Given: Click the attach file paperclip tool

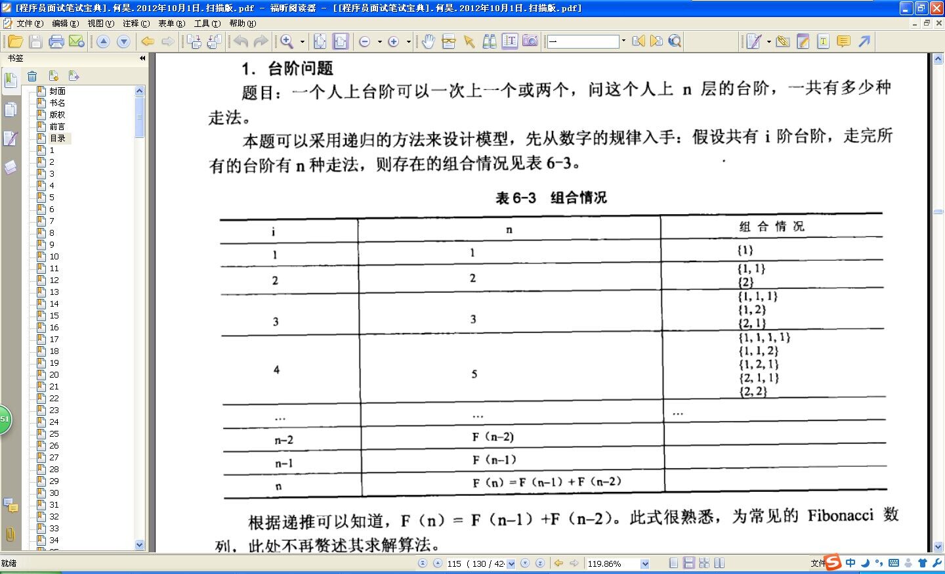Looking at the screenshot, I should coord(782,41).
